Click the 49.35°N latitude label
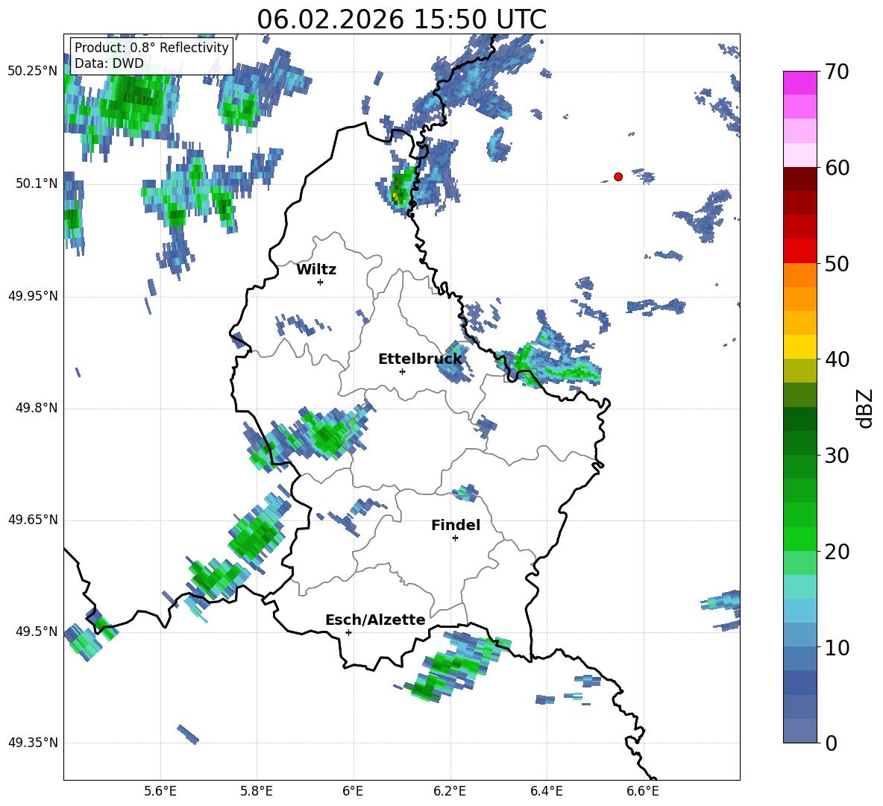The width and height of the screenshot is (883, 806). (33, 743)
